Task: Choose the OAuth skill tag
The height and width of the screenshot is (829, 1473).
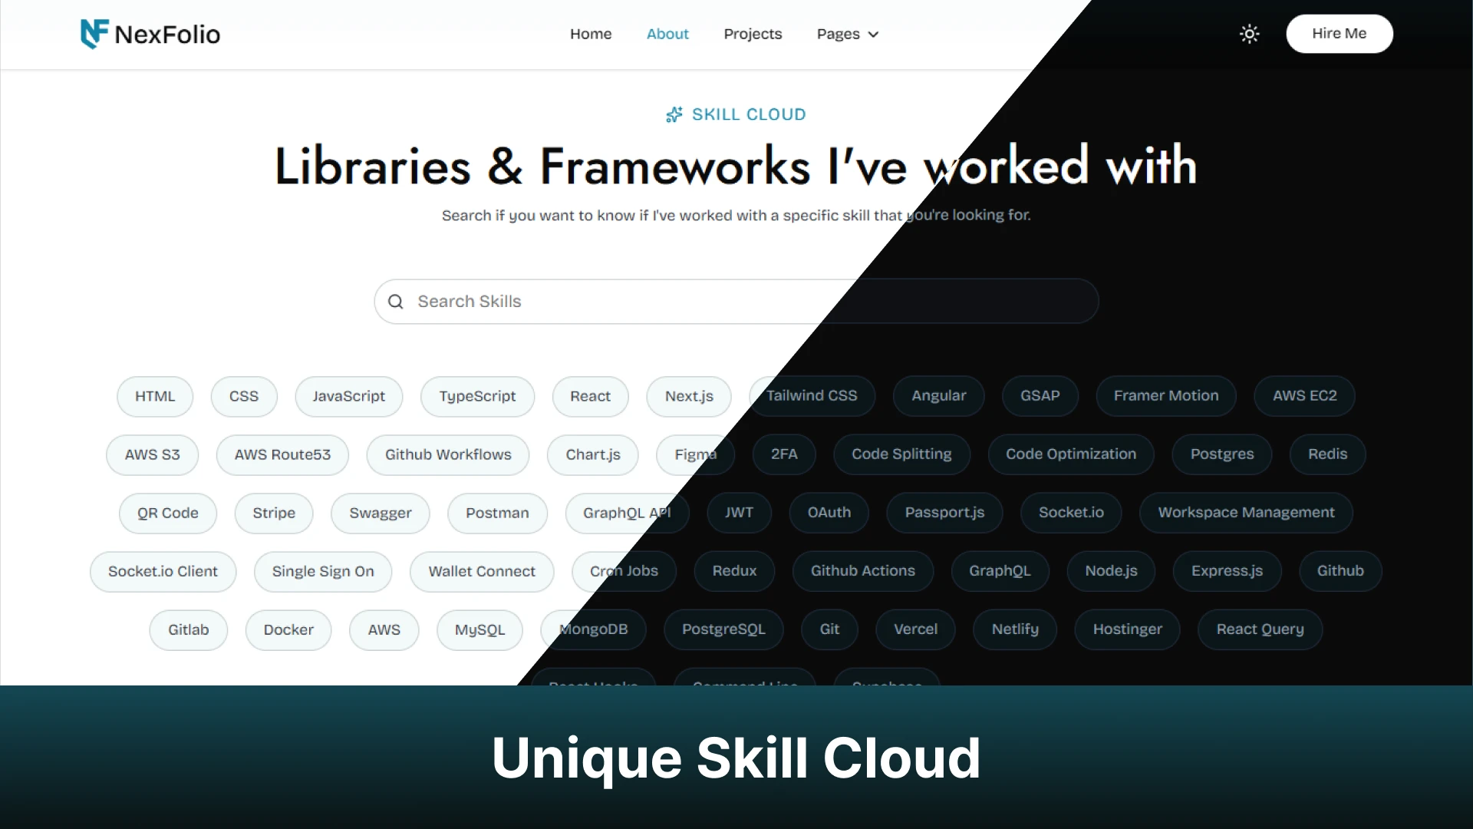Action: [x=829, y=512]
